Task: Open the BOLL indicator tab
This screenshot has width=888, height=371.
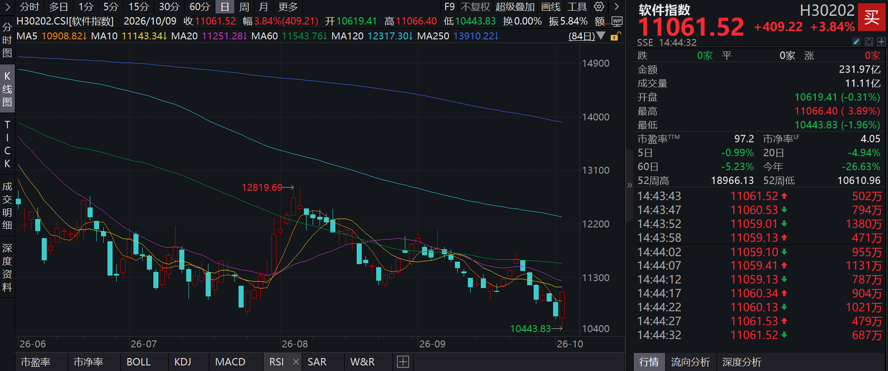Action: [139, 362]
